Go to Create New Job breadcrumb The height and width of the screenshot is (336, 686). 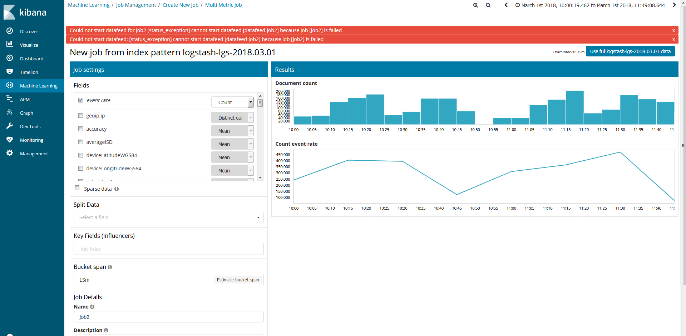181,5
